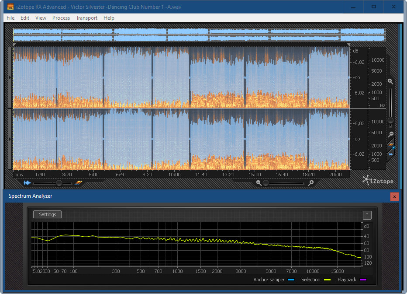Click the horizontal zoom out magnifier
407x294 pixels.
click(259, 183)
